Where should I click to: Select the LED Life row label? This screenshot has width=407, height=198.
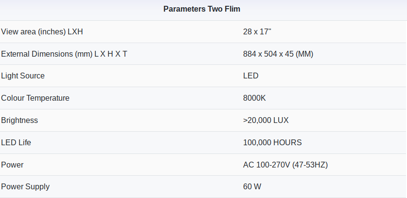tap(16, 143)
